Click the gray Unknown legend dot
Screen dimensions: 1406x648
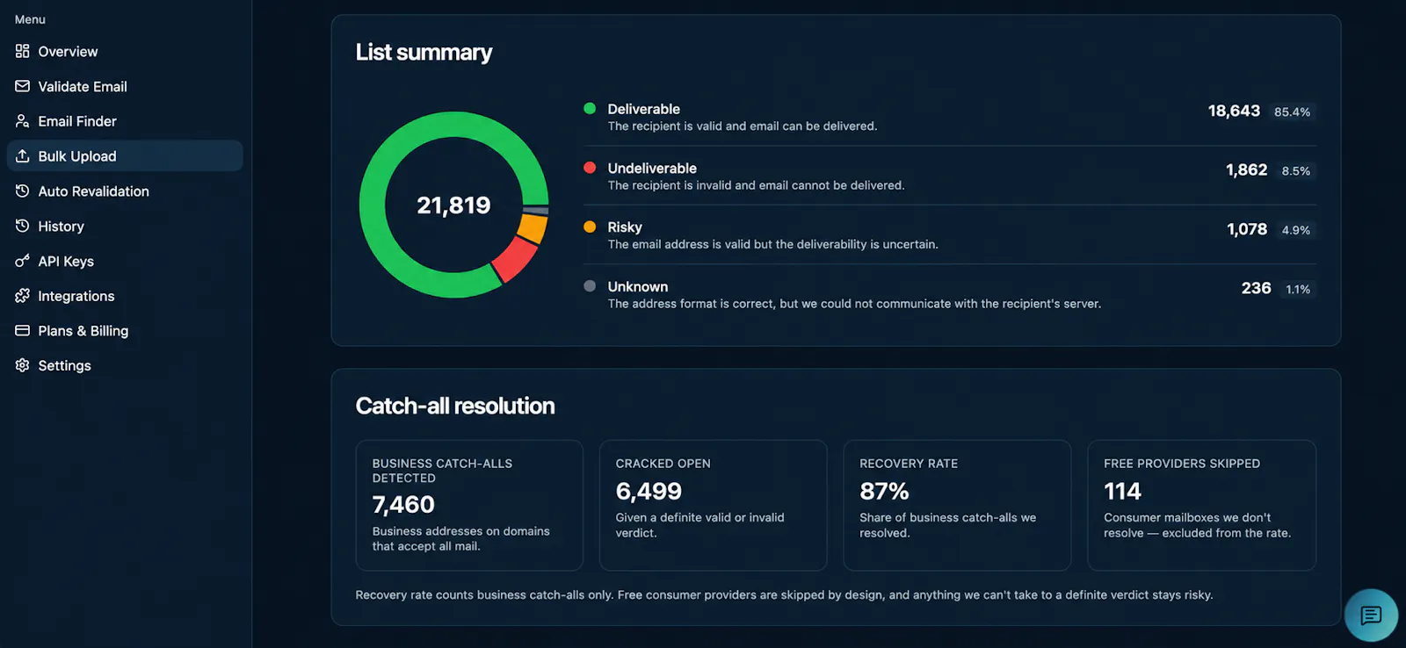tap(590, 285)
